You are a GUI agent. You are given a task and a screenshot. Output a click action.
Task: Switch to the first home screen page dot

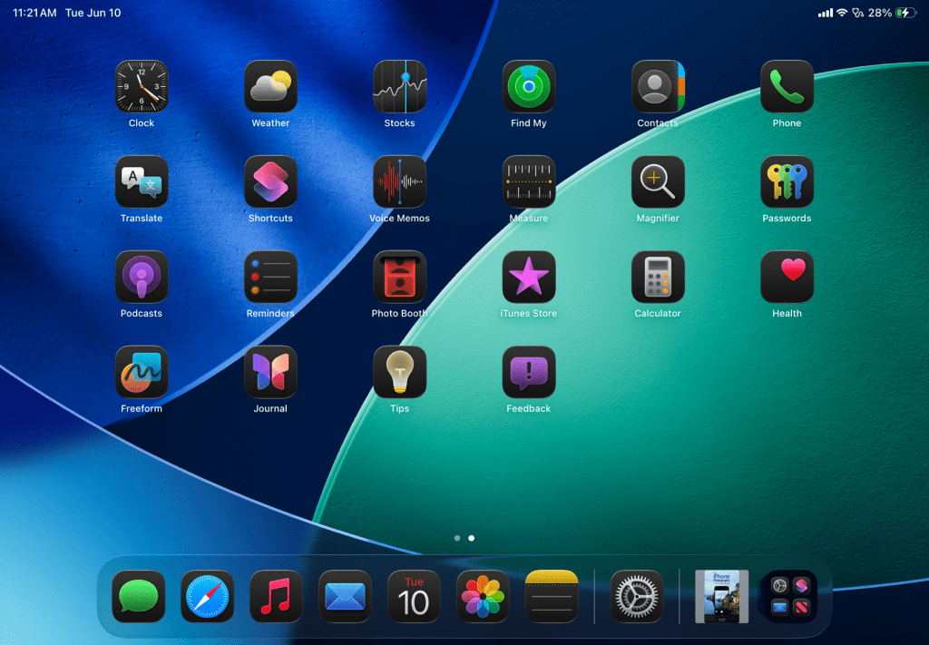457,538
